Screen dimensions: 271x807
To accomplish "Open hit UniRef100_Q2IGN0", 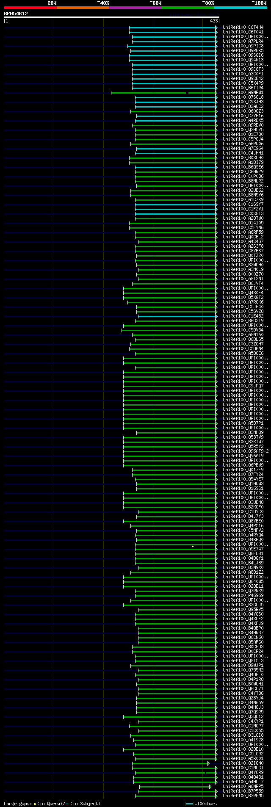I will 243,763.
